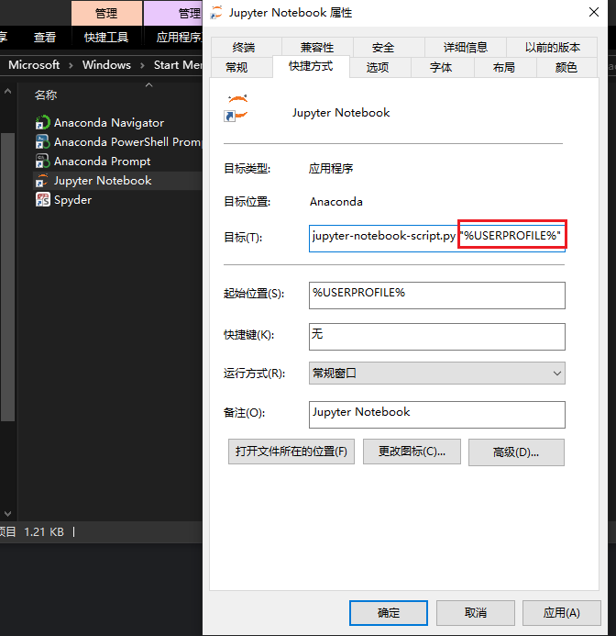Click the Jupyter Notebook icon in file list
The height and width of the screenshot is (636, 616).
42,181
